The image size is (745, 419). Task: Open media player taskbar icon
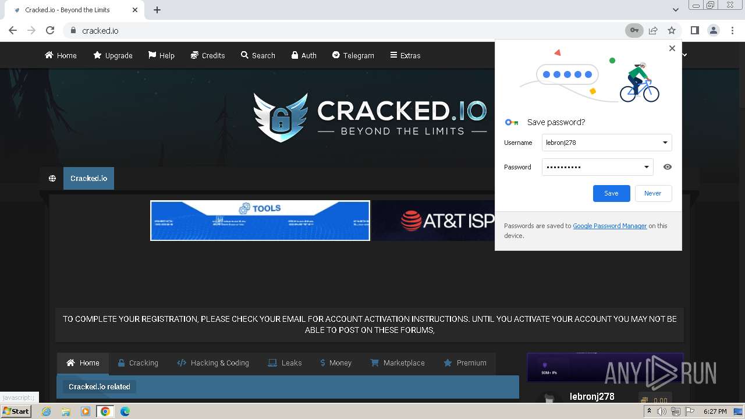(86, 411)
